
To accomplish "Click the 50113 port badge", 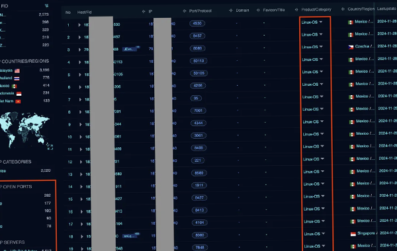I will tap(198, 61).
